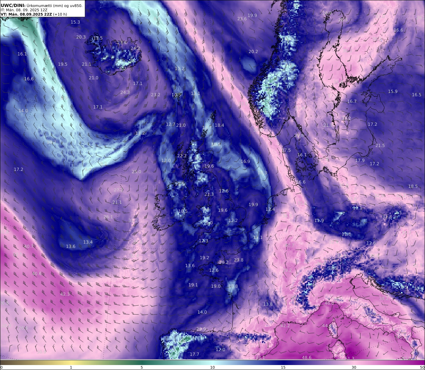The height and width of the screenshot is (370, 425).
Task: Click the 19.1 value label
Action: pos(193,285)
